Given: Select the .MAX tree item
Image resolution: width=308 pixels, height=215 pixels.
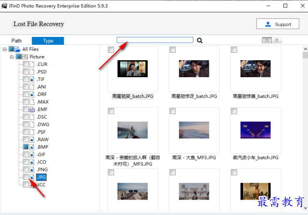Looking at the screenshot, I should 42,102.
